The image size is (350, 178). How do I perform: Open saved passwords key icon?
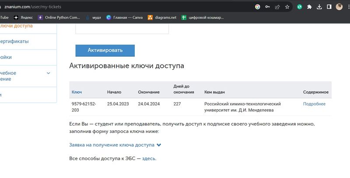click(267, 7)
